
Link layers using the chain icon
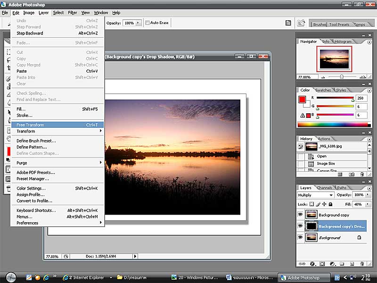click(x=302, y=264)
